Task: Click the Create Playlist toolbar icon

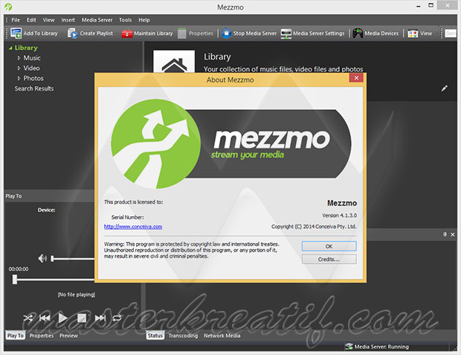Action: tap(72, 33)
